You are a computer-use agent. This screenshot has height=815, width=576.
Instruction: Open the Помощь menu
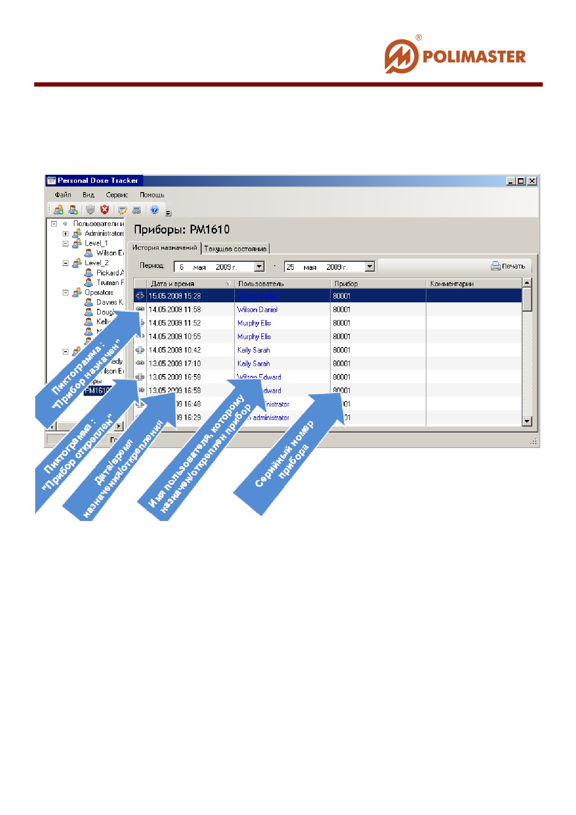tap(152, 195)
